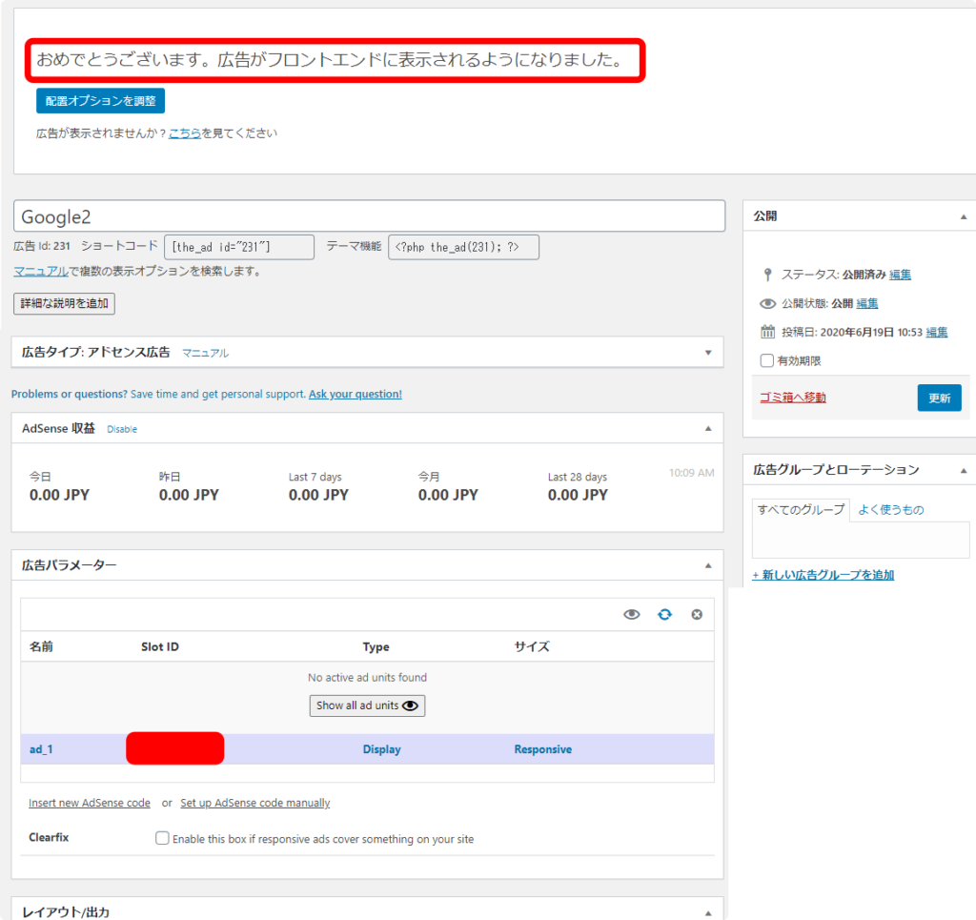Image resolution: width=976 pixels, height=920 pixels.
Task: Refresh the ad units list with the blue icon
Action: [664, 614]
